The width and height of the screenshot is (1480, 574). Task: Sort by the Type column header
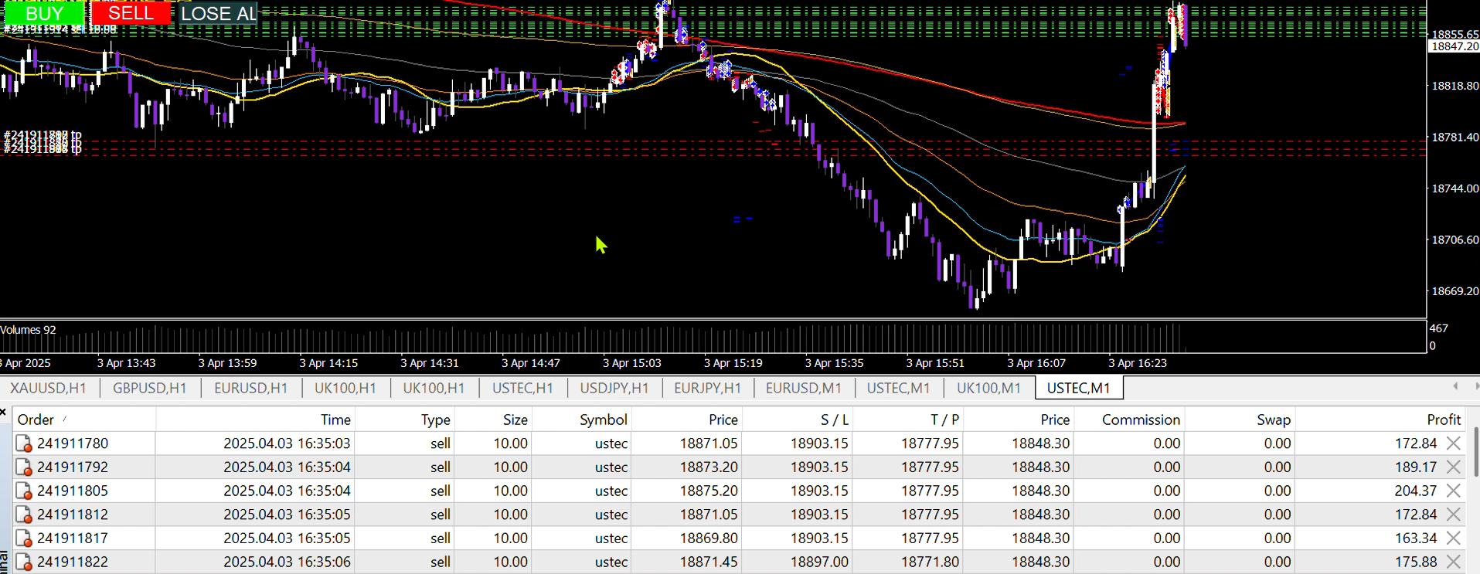tap(405, 419)
